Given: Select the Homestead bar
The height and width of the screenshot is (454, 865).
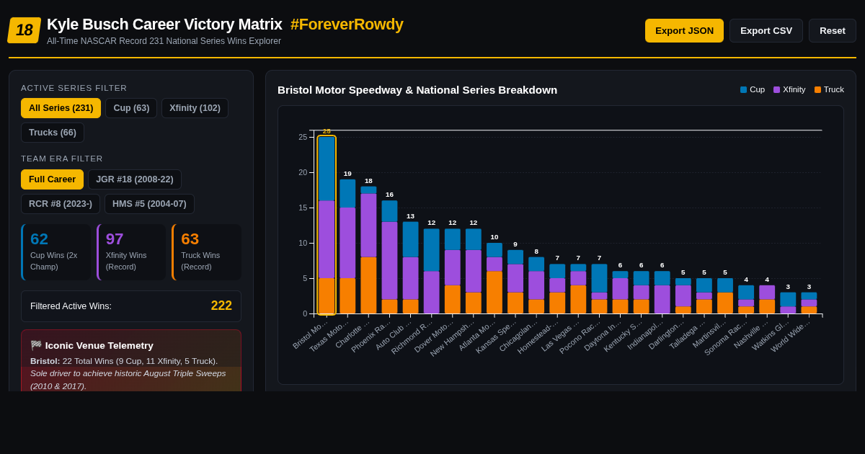Looking at the screenshot, I should tap(557, 289).
